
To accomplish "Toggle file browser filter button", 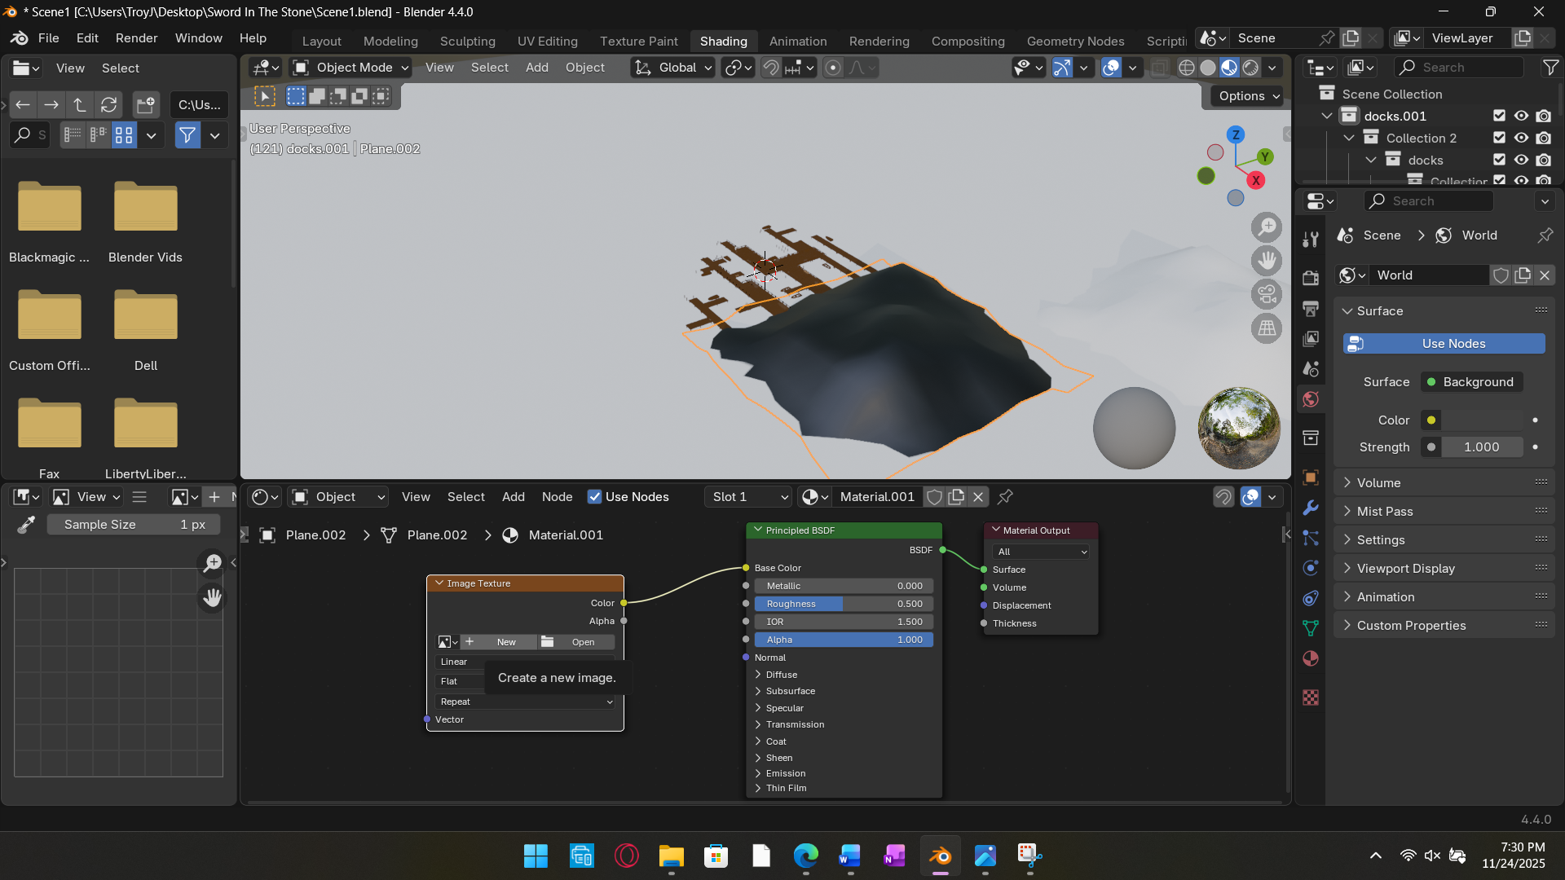I will [x=187, y=135].
